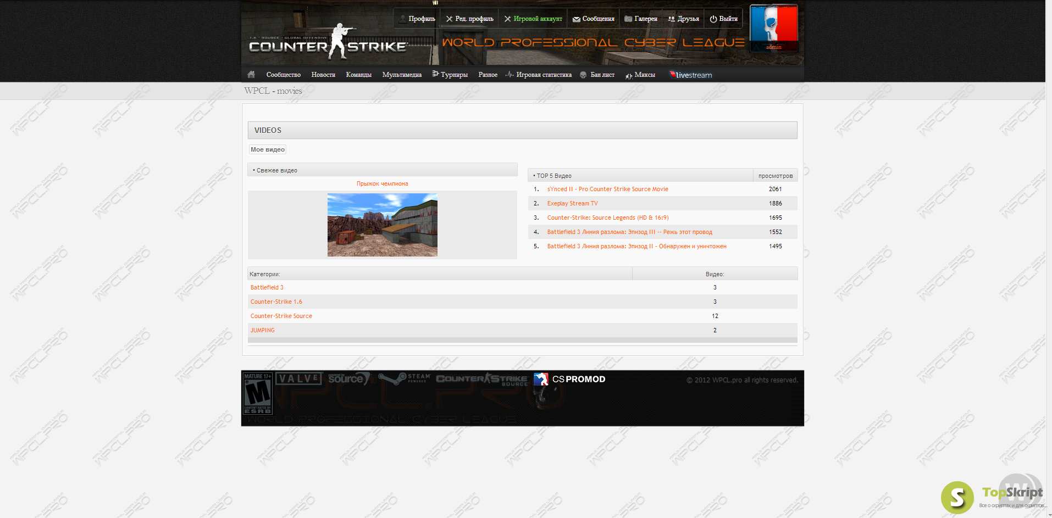Click the Прыжок чемпиона video thumbnail
Screen dimensions: 1052x518
pyautogui.click(x=382, y=225)
